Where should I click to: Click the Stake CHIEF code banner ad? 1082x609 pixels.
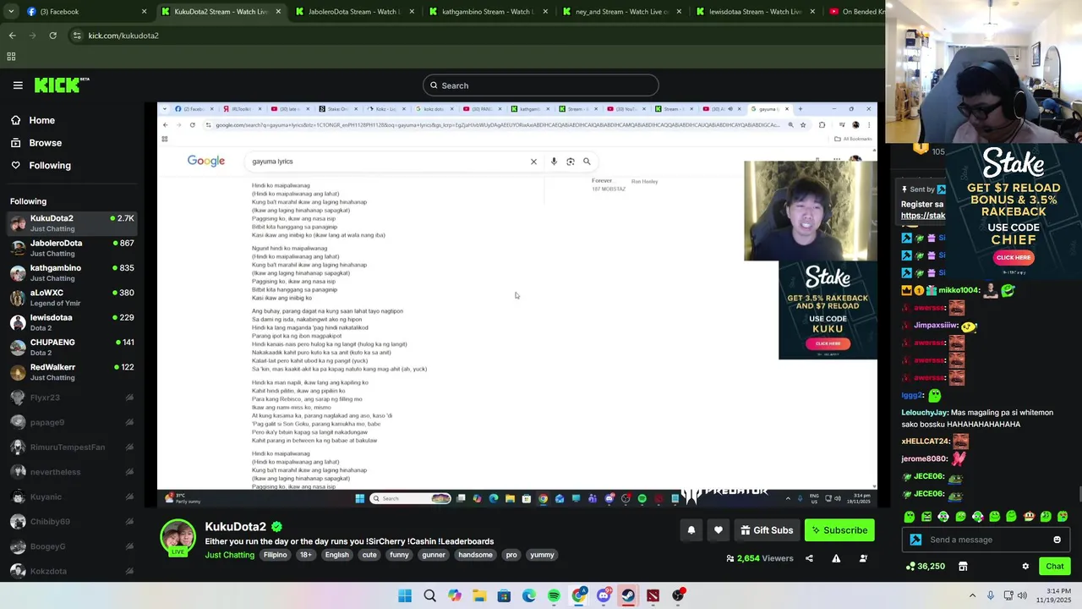[x=1014, y=211]
